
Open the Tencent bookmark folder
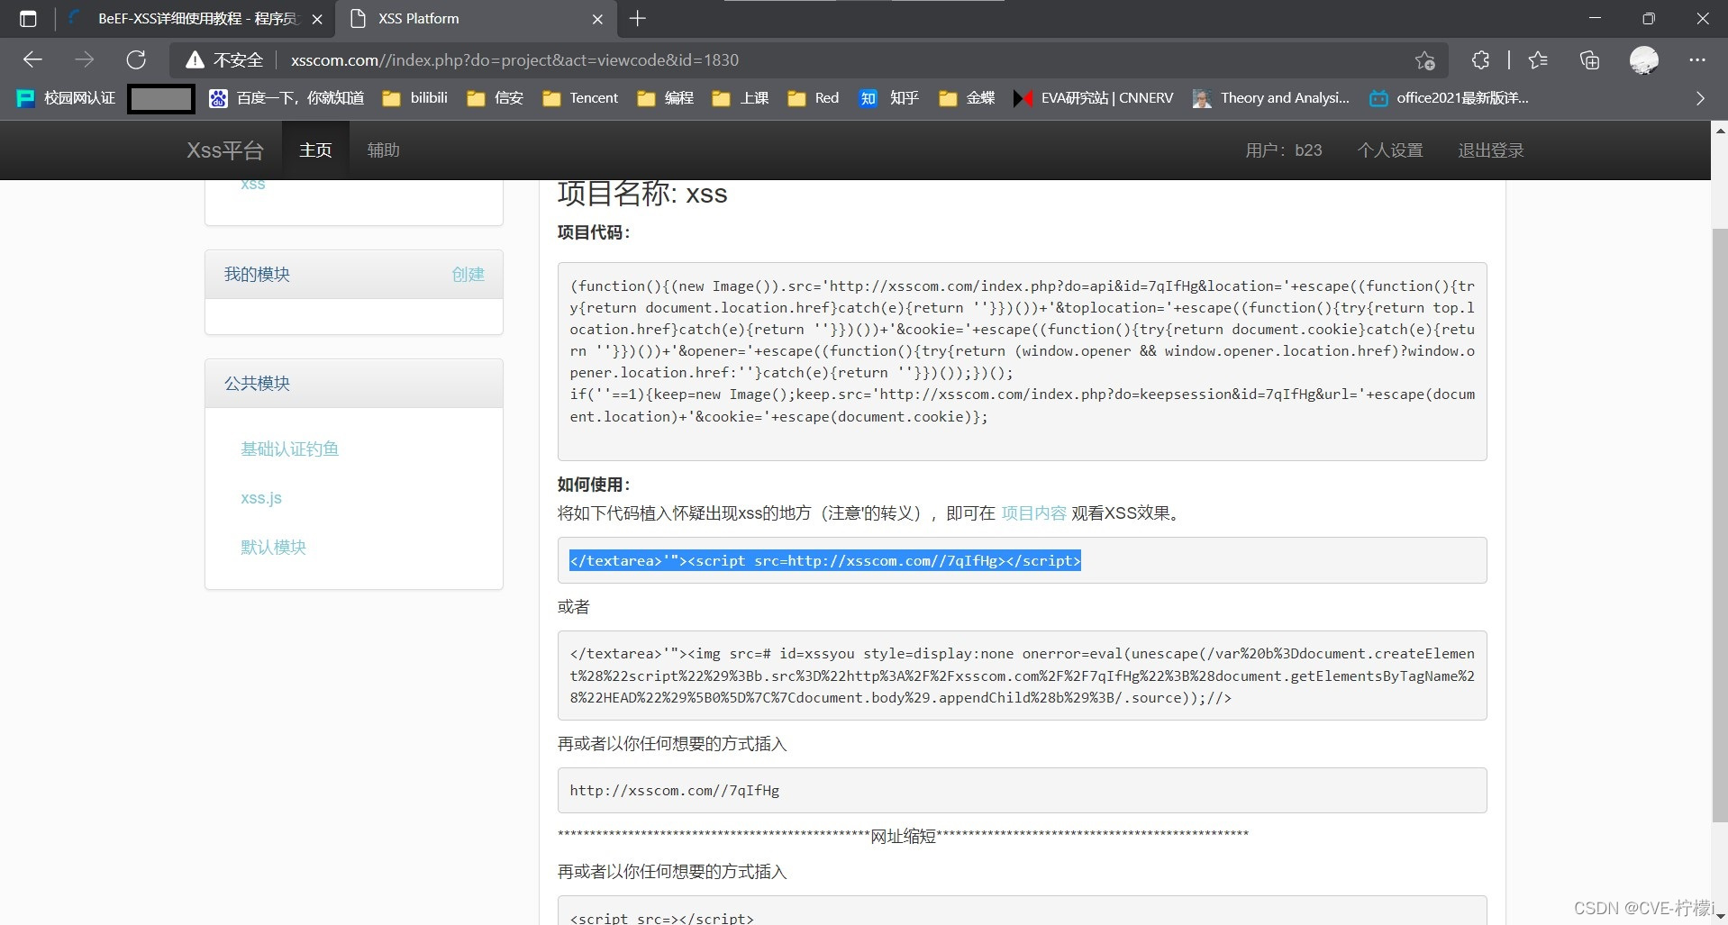point(580,98)
